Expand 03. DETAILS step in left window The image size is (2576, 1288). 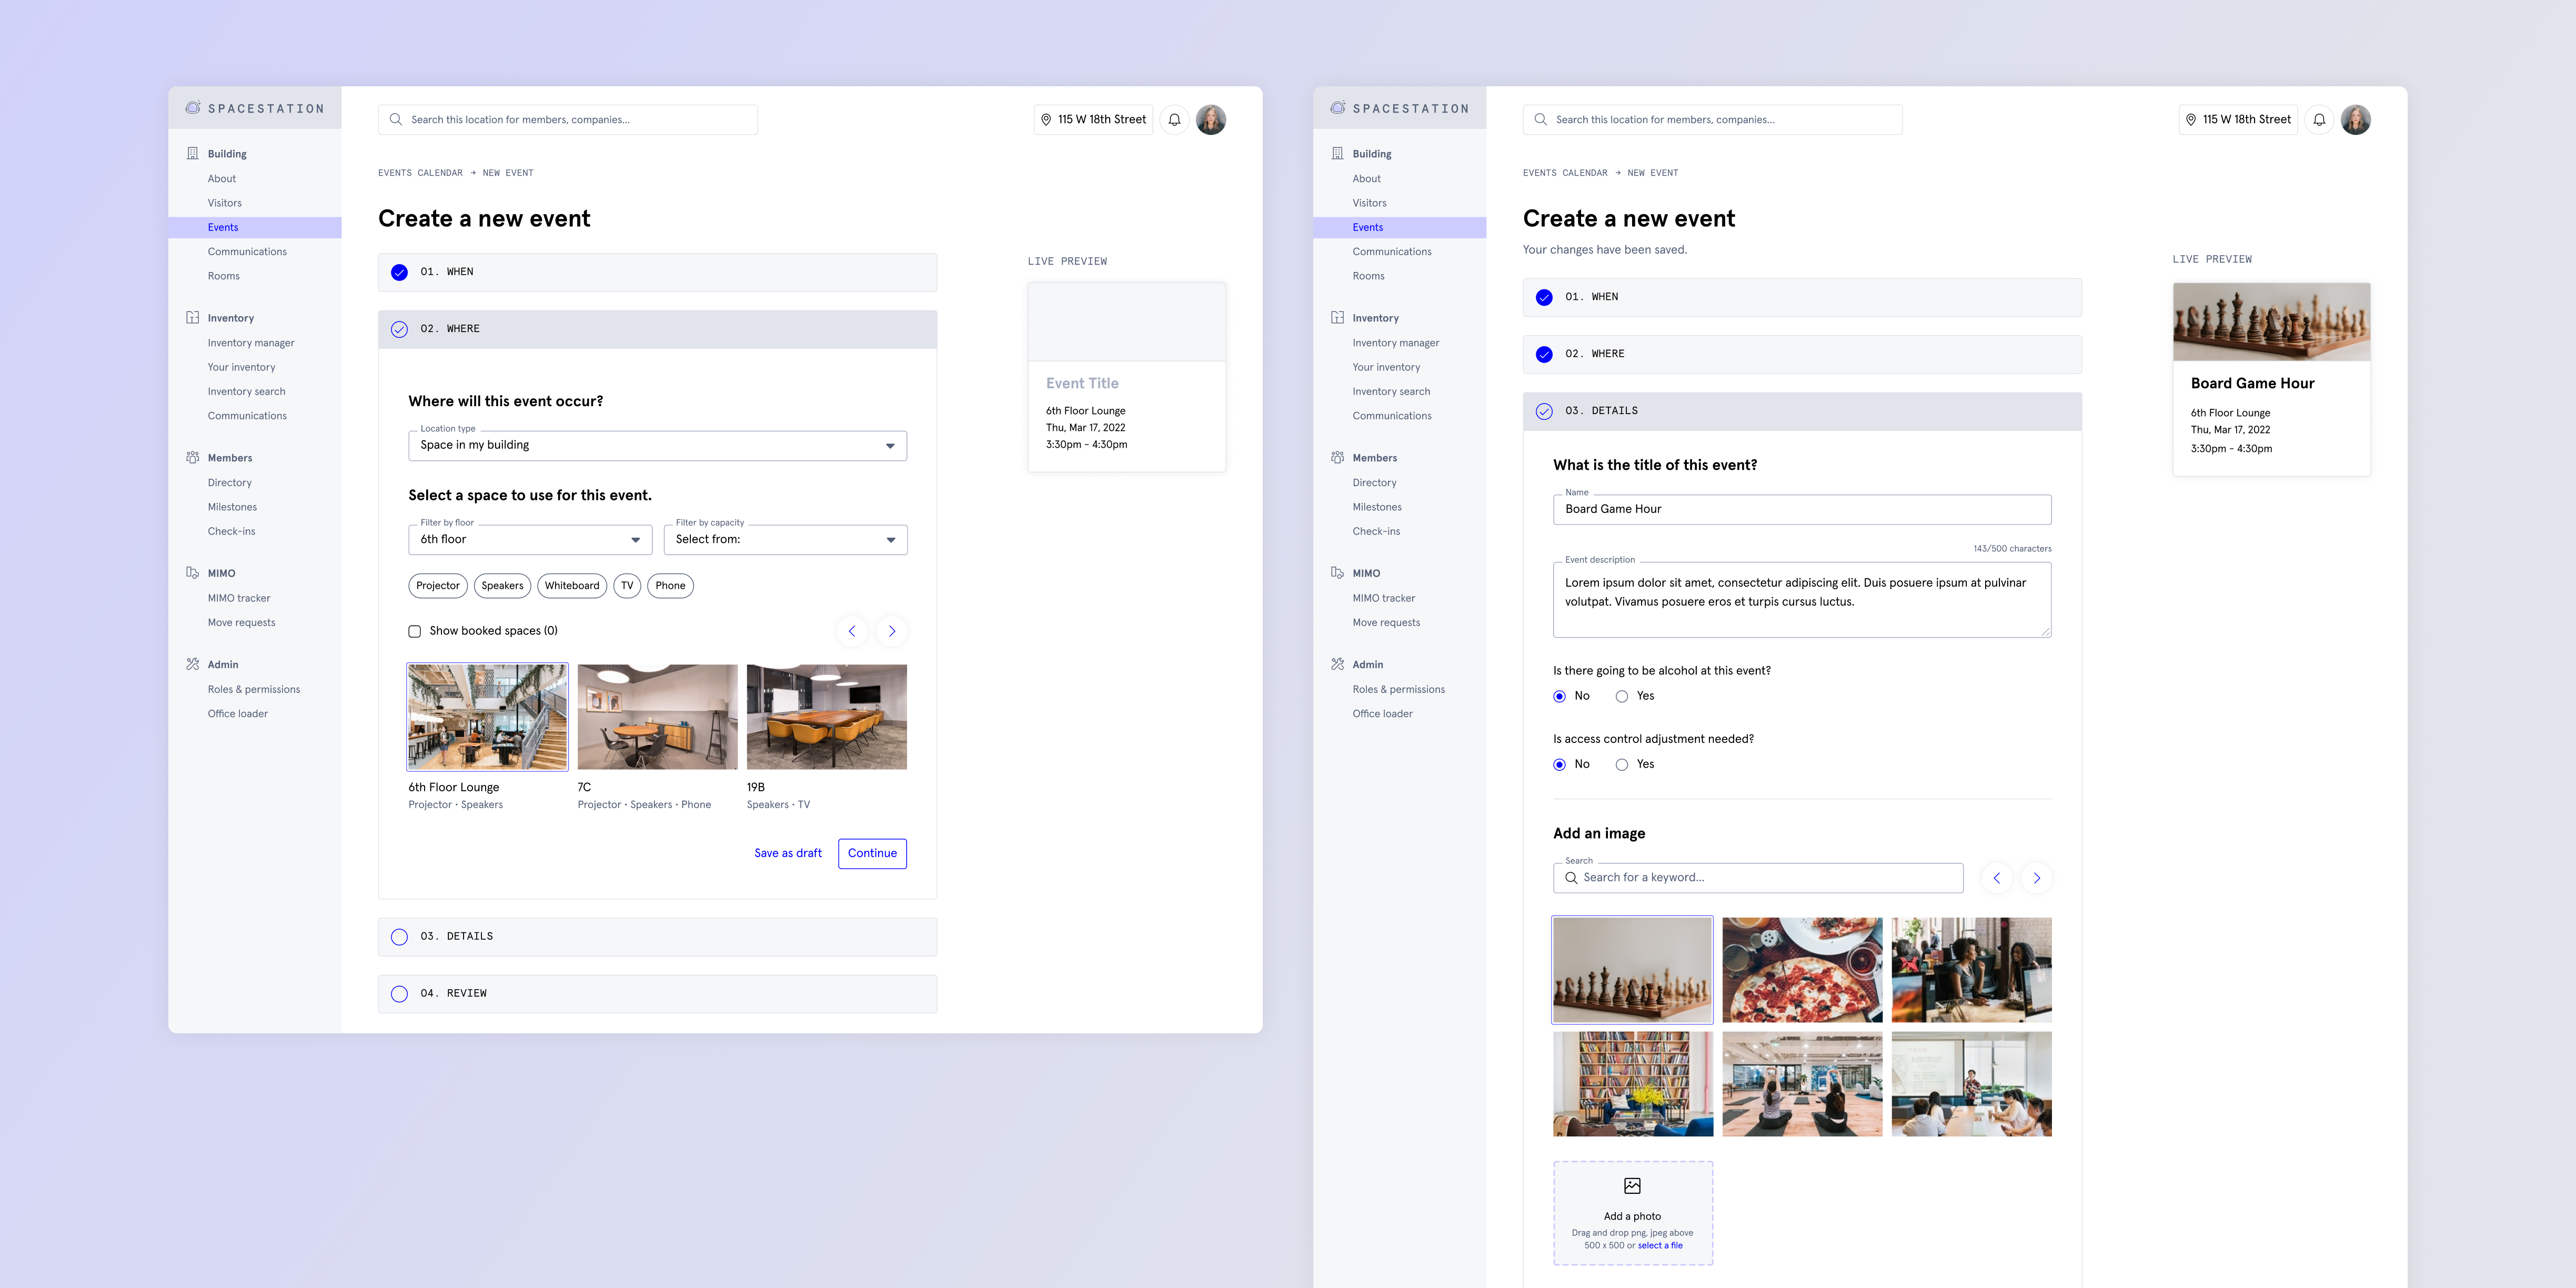click(657, 937)
